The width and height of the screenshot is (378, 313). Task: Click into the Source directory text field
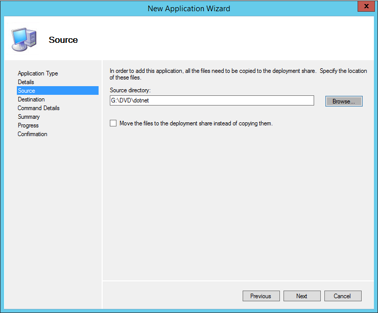pyautogui.click(x=211, y=101)
